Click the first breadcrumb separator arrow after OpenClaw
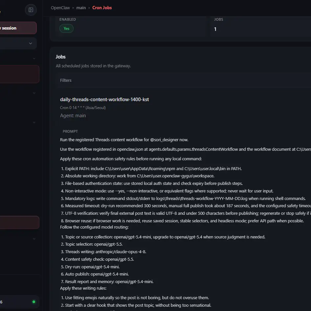The image size is (311, 311). [x=73, y=8]
